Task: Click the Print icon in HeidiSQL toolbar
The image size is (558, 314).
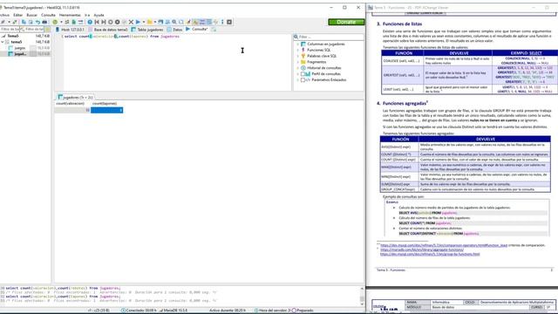Action: (44, 22)
